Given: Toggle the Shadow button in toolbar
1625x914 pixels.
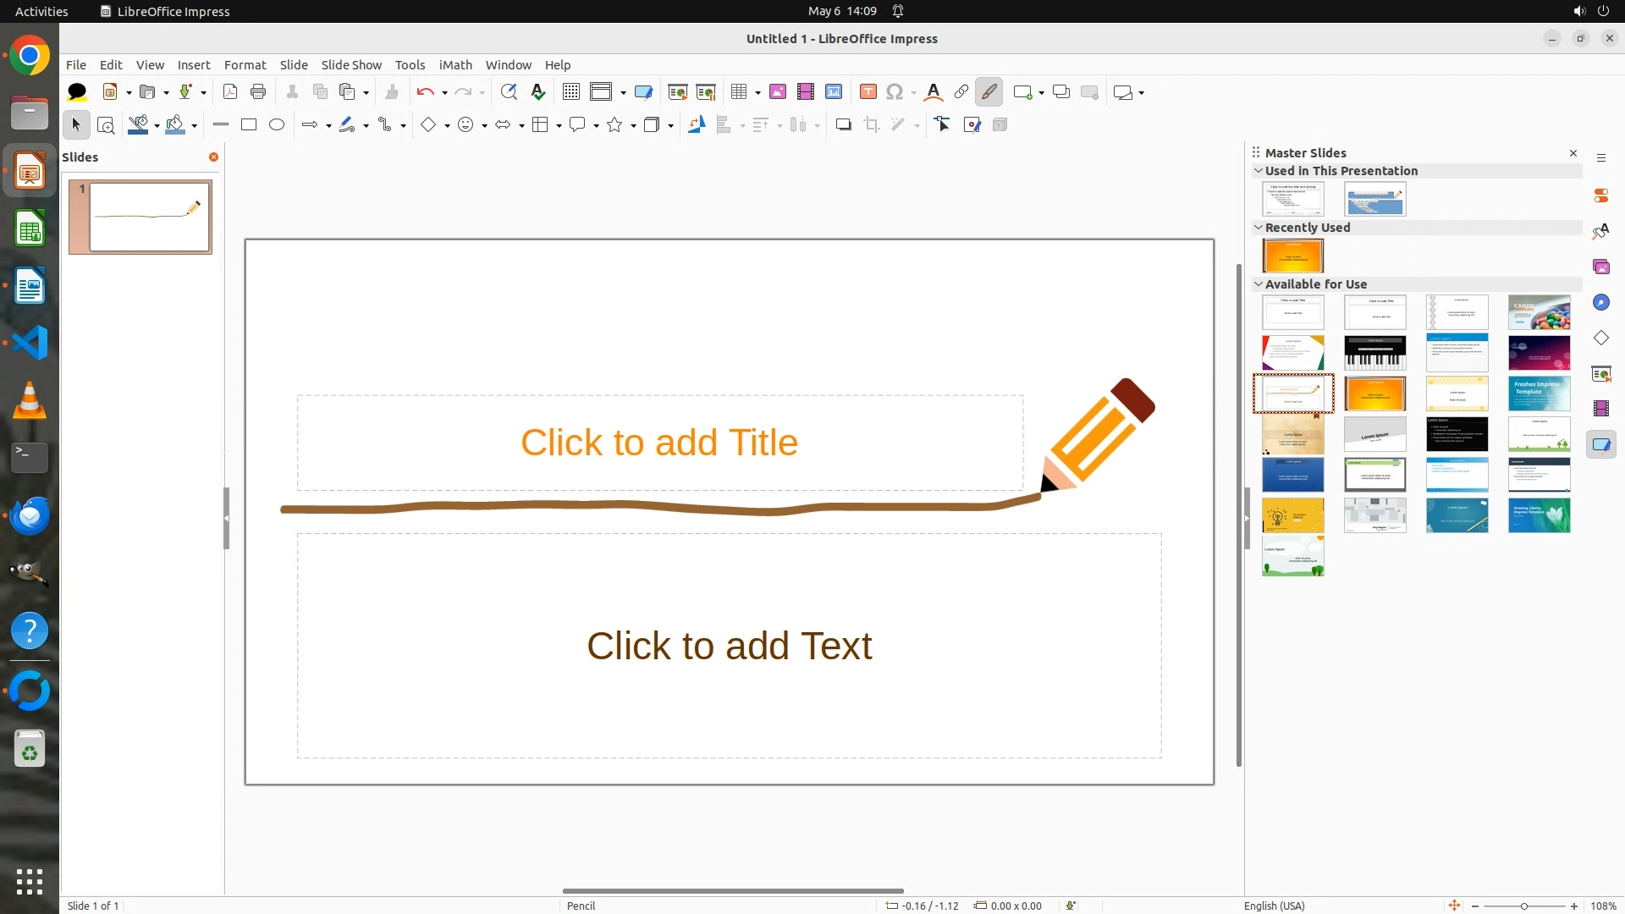Looking at the screenshot, I should click(843, 125).
